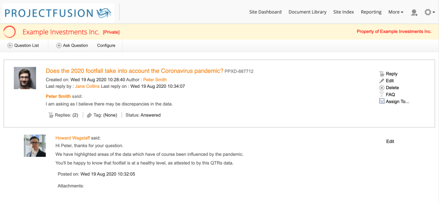
Task: Open Howard Wagstaff's profile link
Action: tap(73, 138)
